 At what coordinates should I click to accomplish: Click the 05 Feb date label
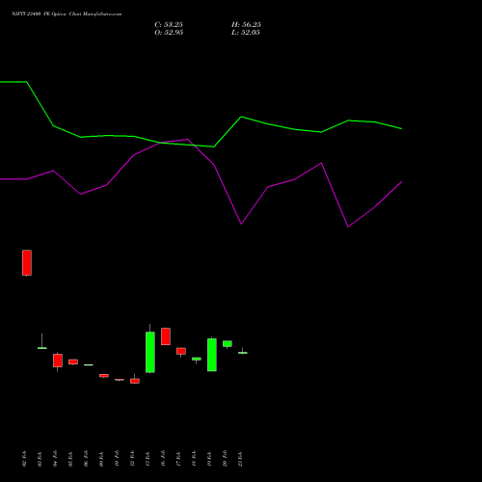coord(70,459)
